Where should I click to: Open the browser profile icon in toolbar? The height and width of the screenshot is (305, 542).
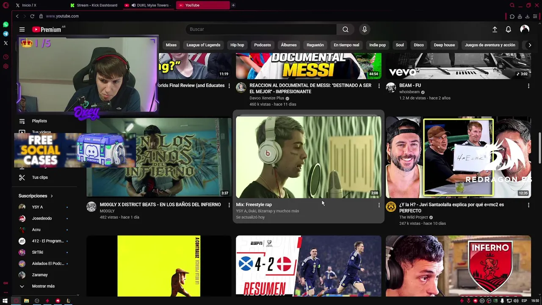click(x=520, y=16)
